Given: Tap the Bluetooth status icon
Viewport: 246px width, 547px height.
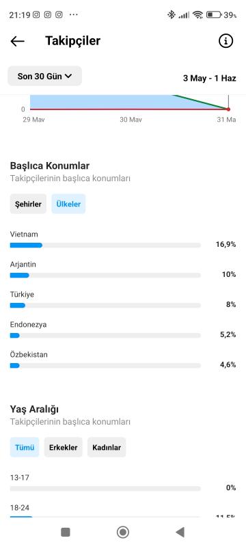Looking at the screenshot, I should tap(171, 14).
